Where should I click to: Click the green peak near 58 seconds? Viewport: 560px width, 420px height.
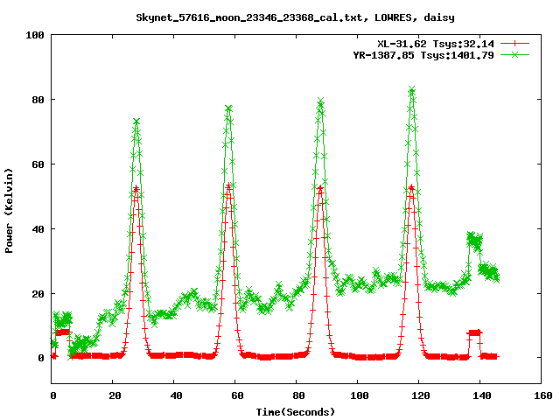click(x=228, y=108)
